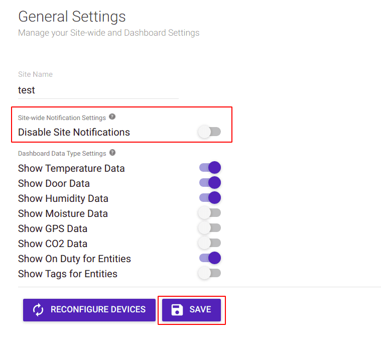Turn on Show GPS Data

[209, 228]
